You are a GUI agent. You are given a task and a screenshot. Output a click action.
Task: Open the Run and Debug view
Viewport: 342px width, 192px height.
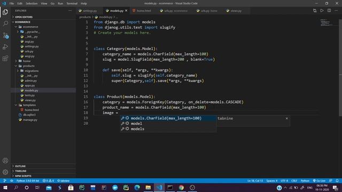pos(5,47)
